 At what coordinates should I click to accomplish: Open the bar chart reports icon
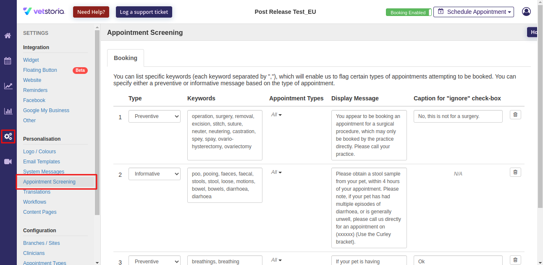pos(8,111)
